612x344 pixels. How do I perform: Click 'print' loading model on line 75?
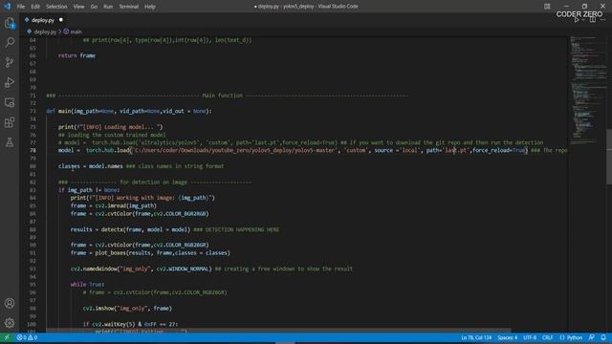[111, 127]
